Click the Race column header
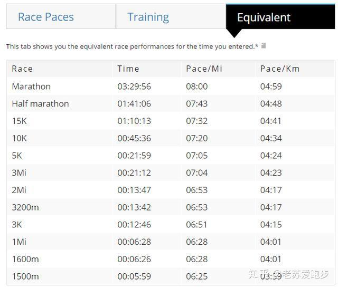The image size is (338, 288). (x=22, y=69)
